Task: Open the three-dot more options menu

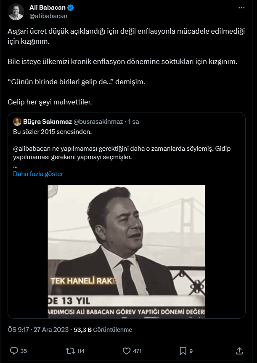Action: (241, 8)
